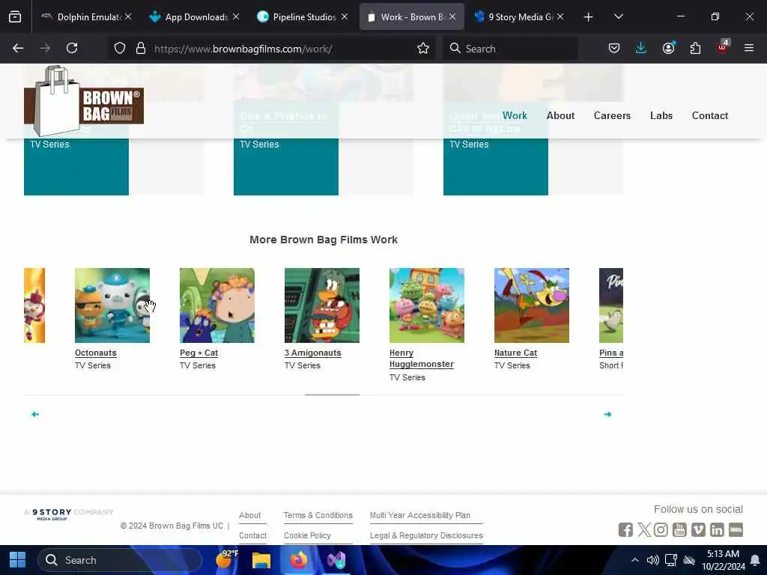Go to previous carousel slide arrow
Screen dimensions: 767x575
(x=35, y=414)
